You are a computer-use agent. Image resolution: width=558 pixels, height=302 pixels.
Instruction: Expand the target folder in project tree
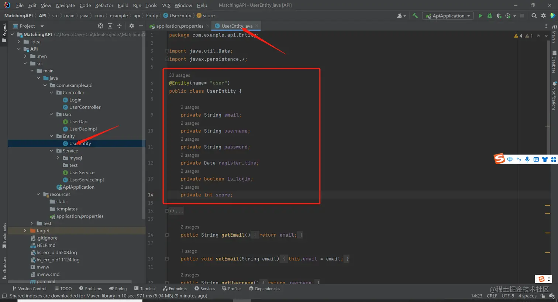point(25,231)
